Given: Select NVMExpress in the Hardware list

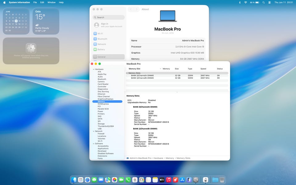Looking at the screenshot, I should tap(103, 104).
